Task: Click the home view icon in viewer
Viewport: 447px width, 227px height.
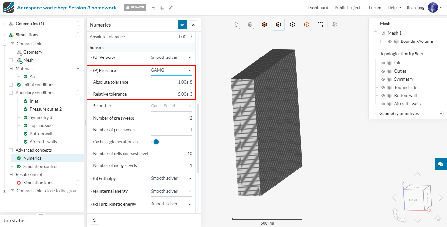Action: (438, 218)
